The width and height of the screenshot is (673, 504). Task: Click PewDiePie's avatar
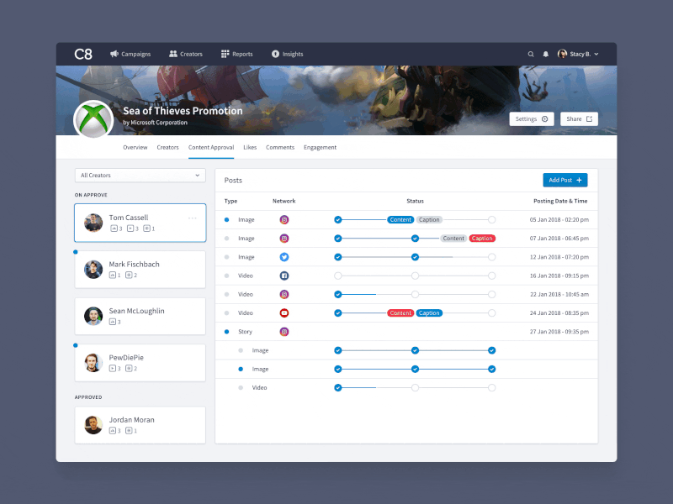coord(93,363)
